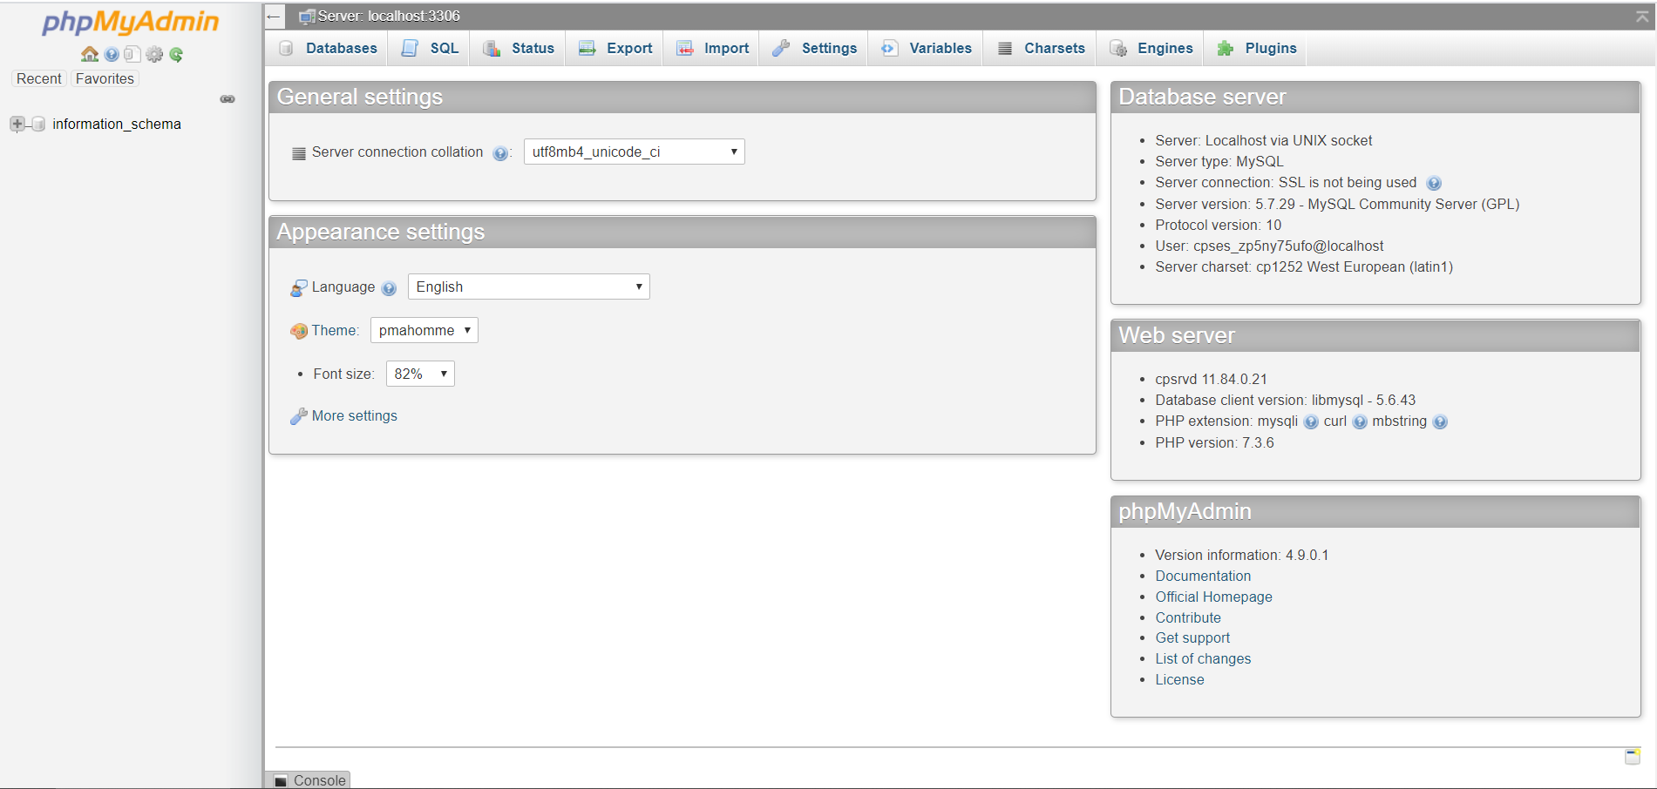This screenshot has height=789, width=1657.
Task: Click the Contribute link
Action: pos(1188,618)
